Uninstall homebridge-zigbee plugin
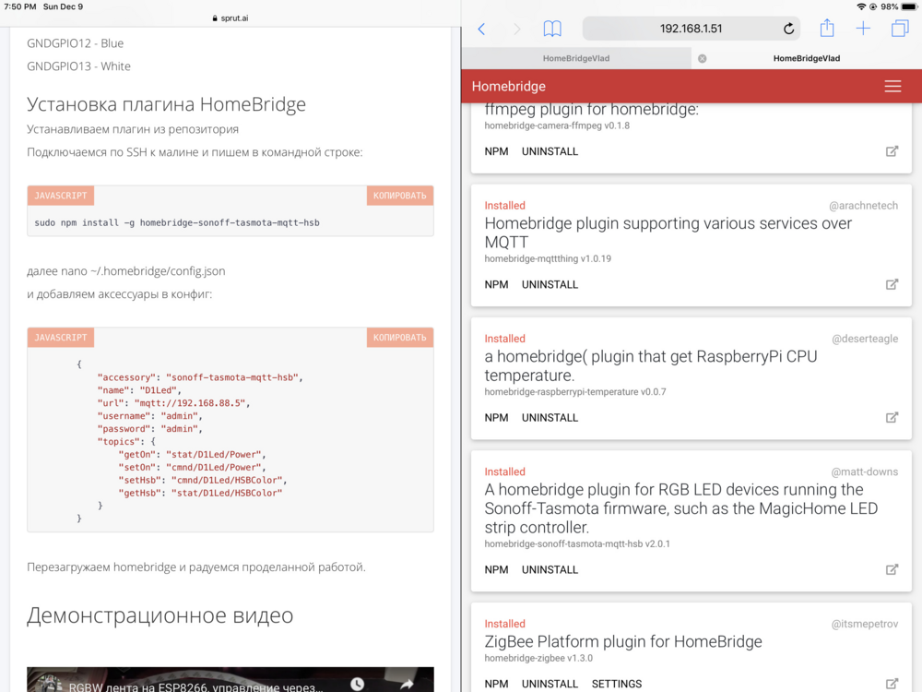The width and height of the screenshot is (922, 692). [550, 684]
